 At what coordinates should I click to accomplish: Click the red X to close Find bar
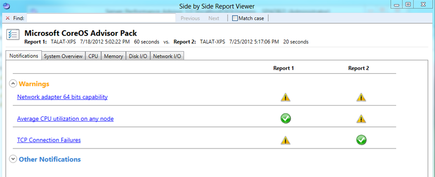coord(8,18)
